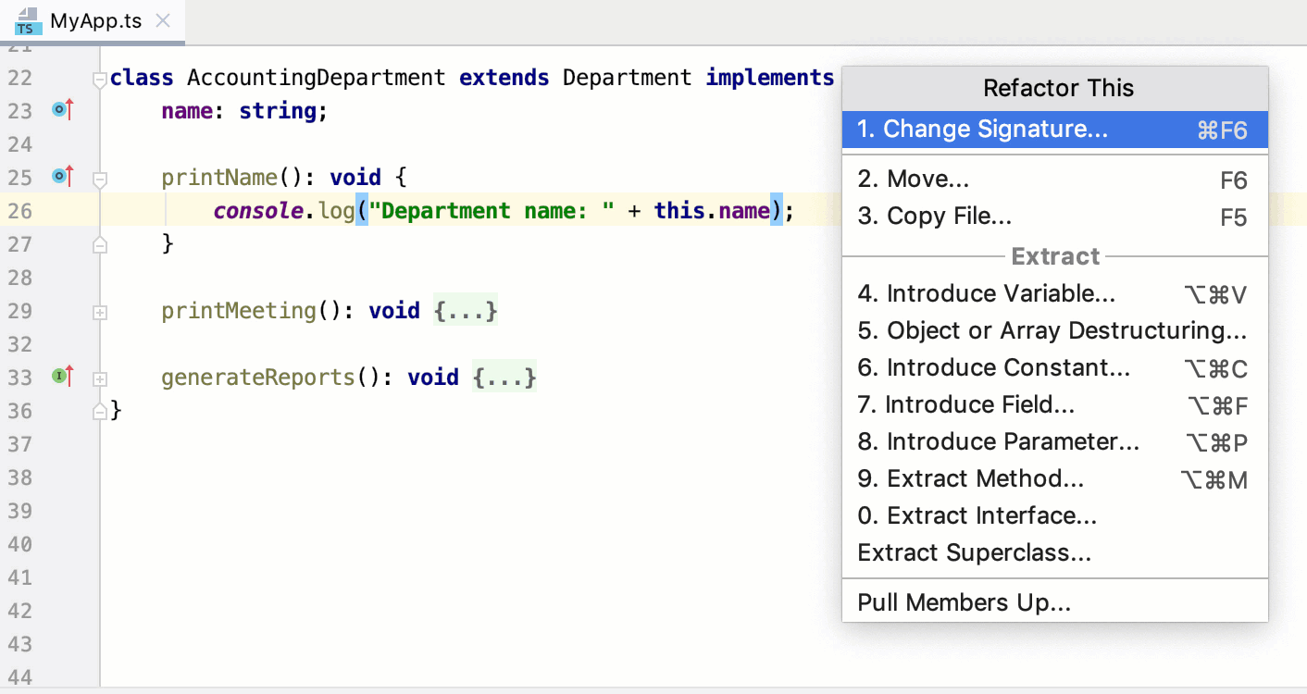Close the MyApp.ts editor tab
Screen dimensions: 1307x694
pos(163,20)
